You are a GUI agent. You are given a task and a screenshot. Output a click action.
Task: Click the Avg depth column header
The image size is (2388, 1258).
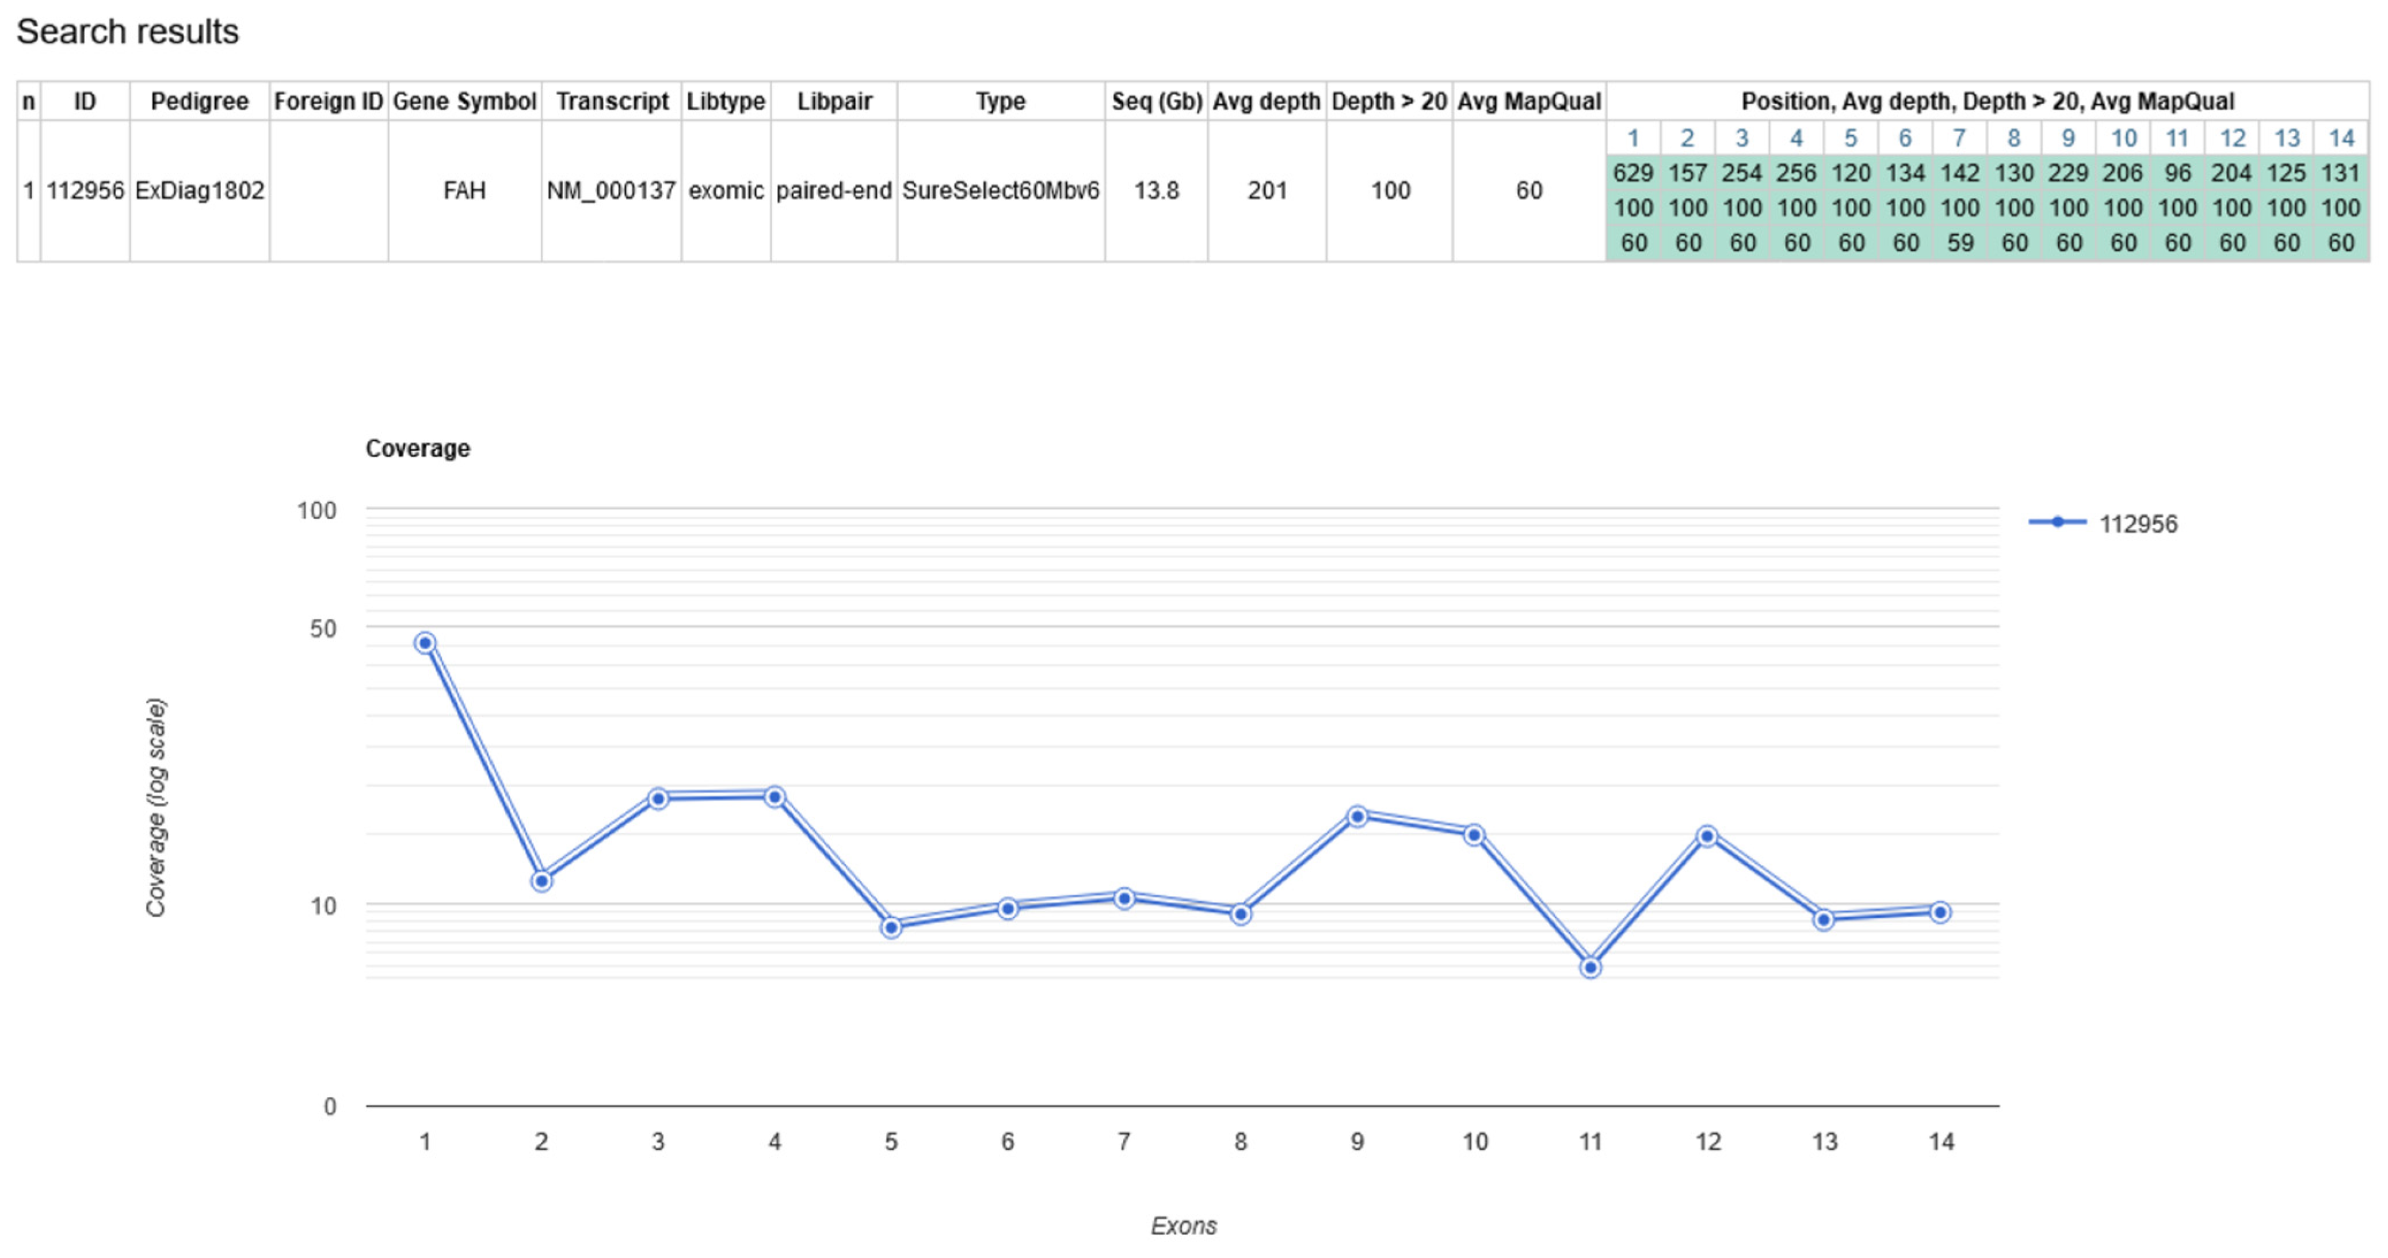1267,101
